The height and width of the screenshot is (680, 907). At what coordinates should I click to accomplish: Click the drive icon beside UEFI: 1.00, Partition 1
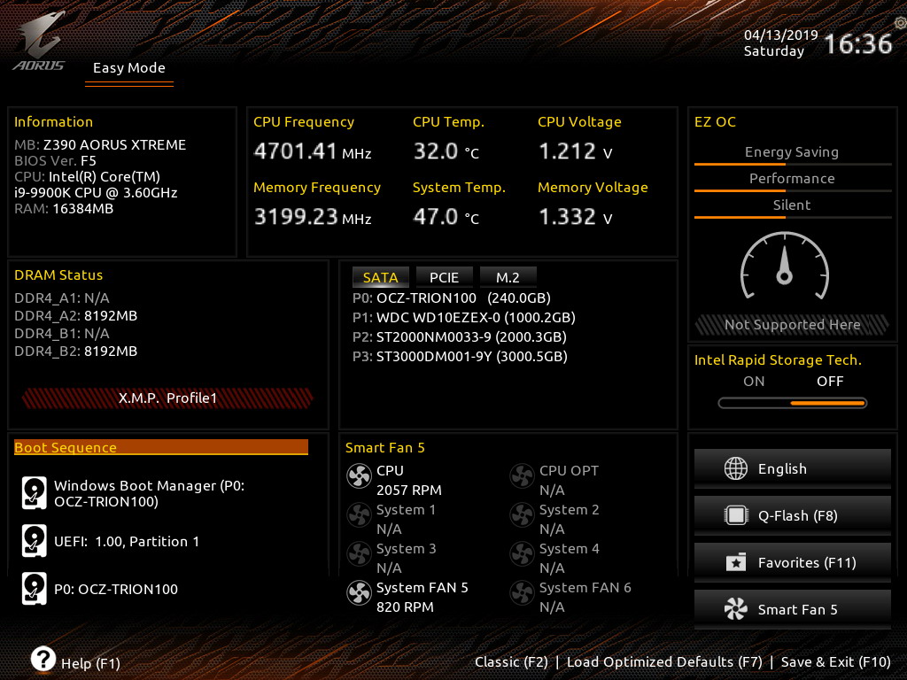pos(35,541)
